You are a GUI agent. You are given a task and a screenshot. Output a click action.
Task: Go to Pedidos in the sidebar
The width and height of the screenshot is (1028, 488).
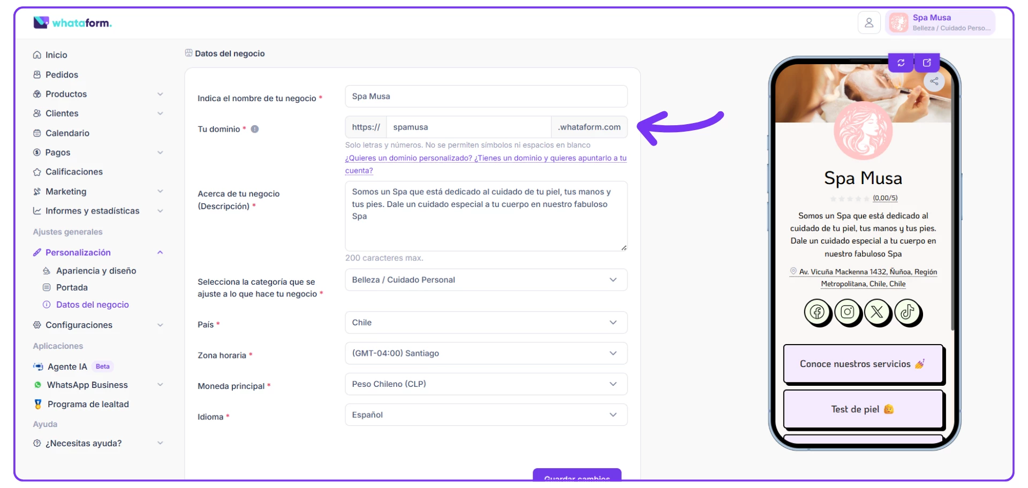pyautogui.click(x=62, y=75)
